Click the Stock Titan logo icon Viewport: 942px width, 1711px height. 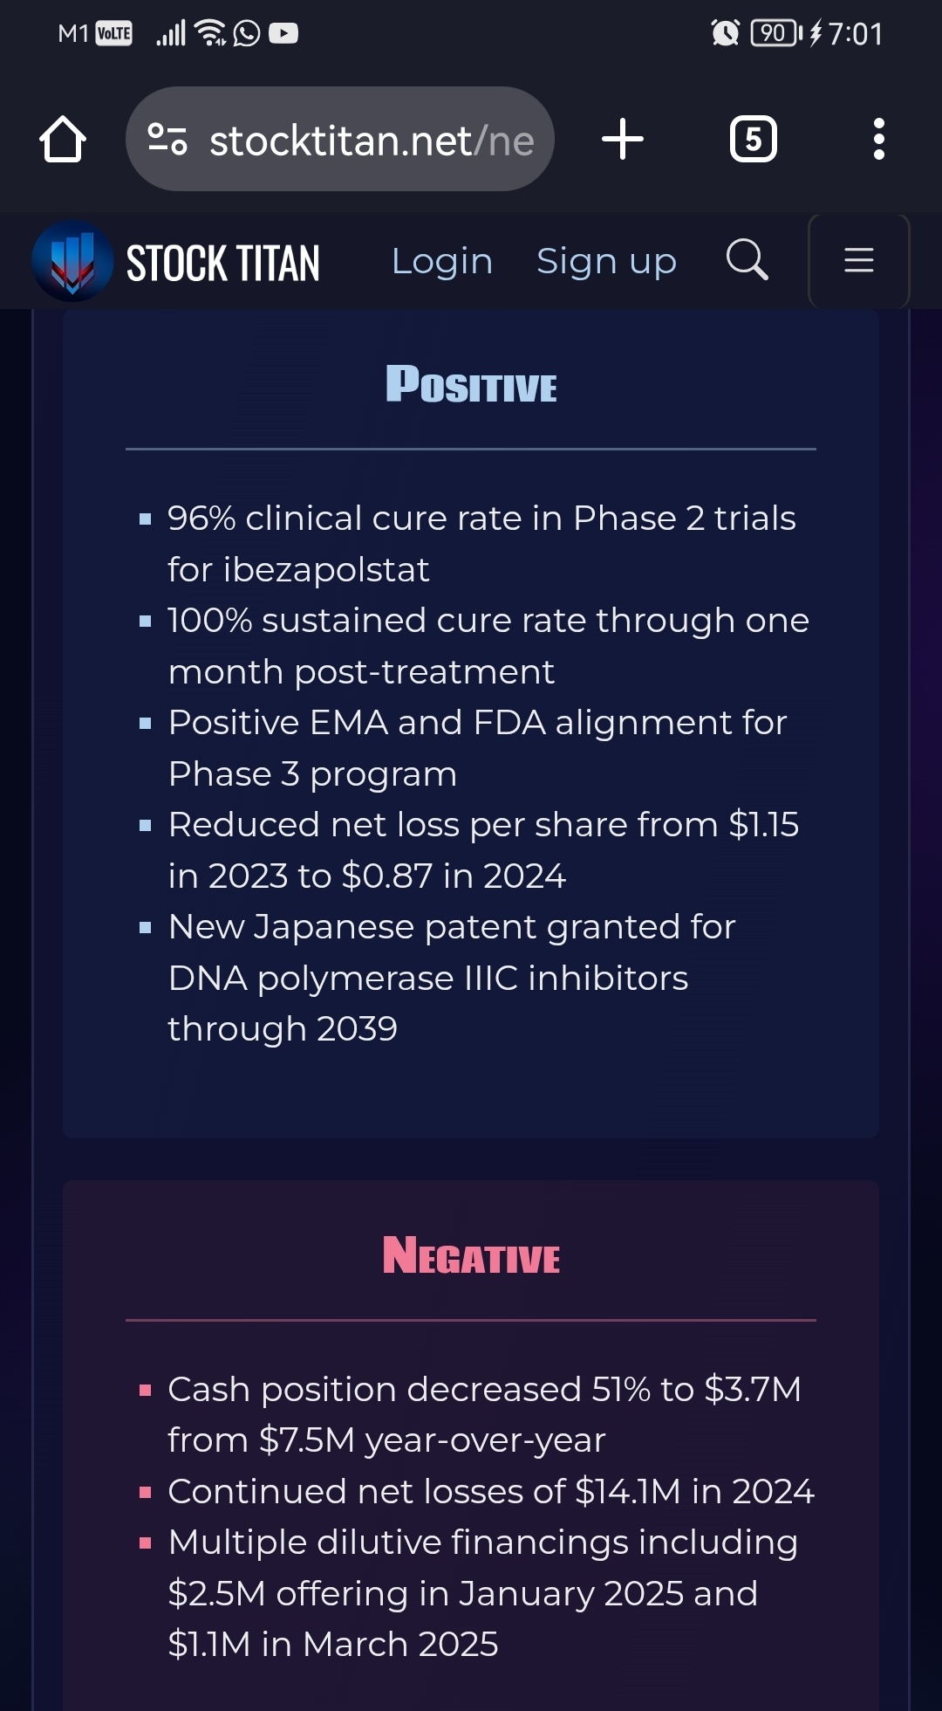coord(72,261)
